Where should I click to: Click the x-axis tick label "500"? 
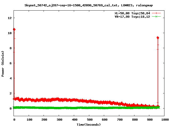coord(90,120)
